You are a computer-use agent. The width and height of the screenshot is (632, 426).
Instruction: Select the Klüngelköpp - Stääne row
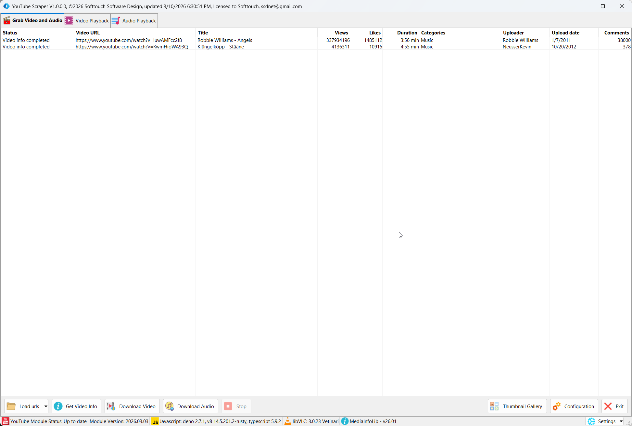pyautogui.click(x=221, y=47)
